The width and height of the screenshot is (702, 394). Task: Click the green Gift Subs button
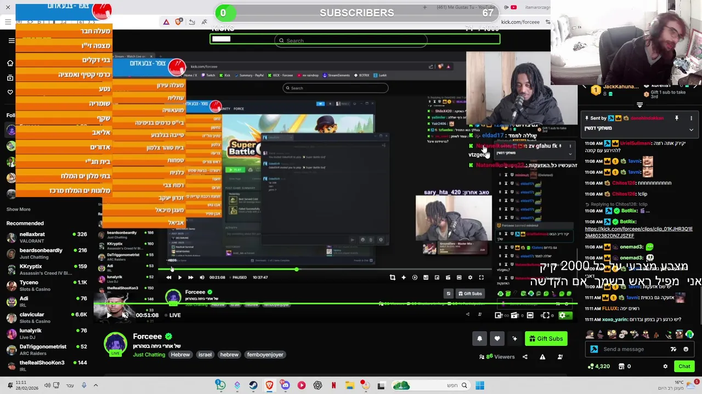[546, 339]
